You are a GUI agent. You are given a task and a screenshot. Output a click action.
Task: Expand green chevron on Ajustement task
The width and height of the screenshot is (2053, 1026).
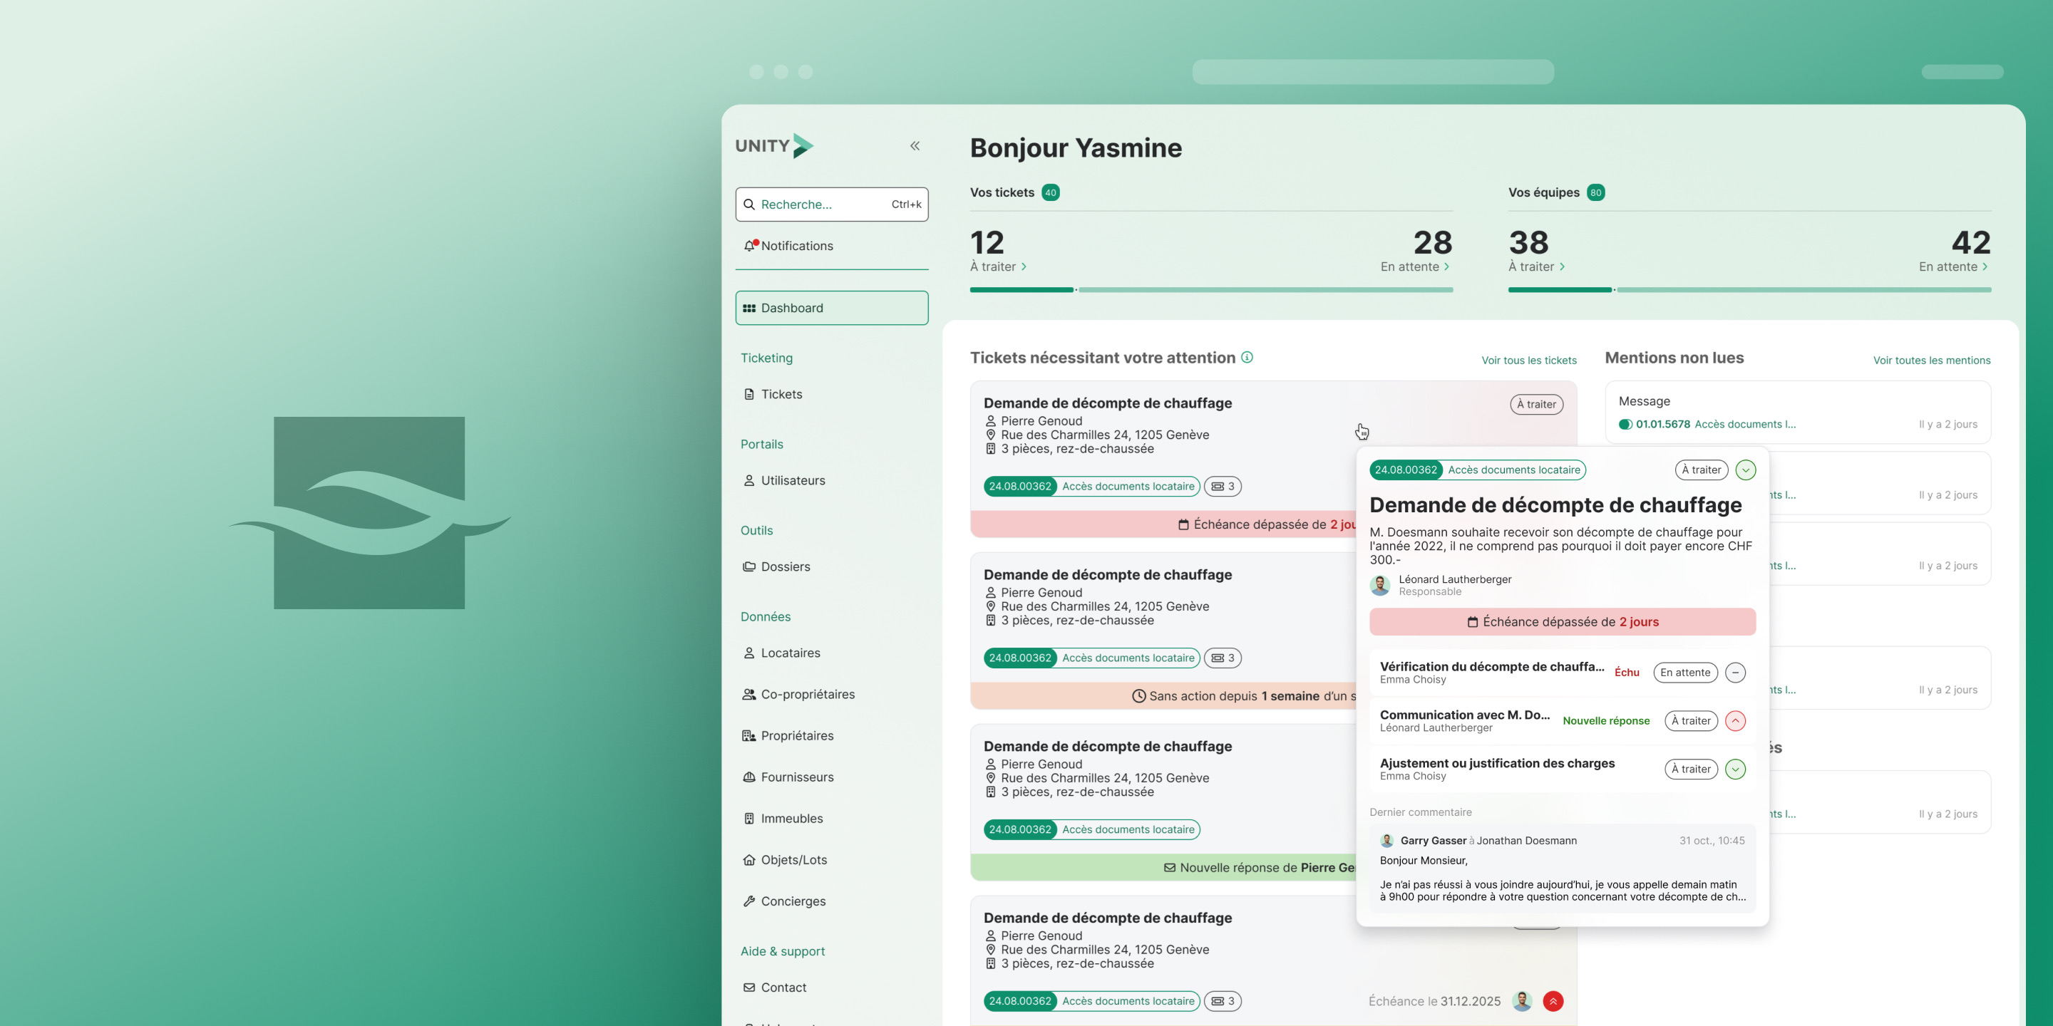[x=1735, y=769]
